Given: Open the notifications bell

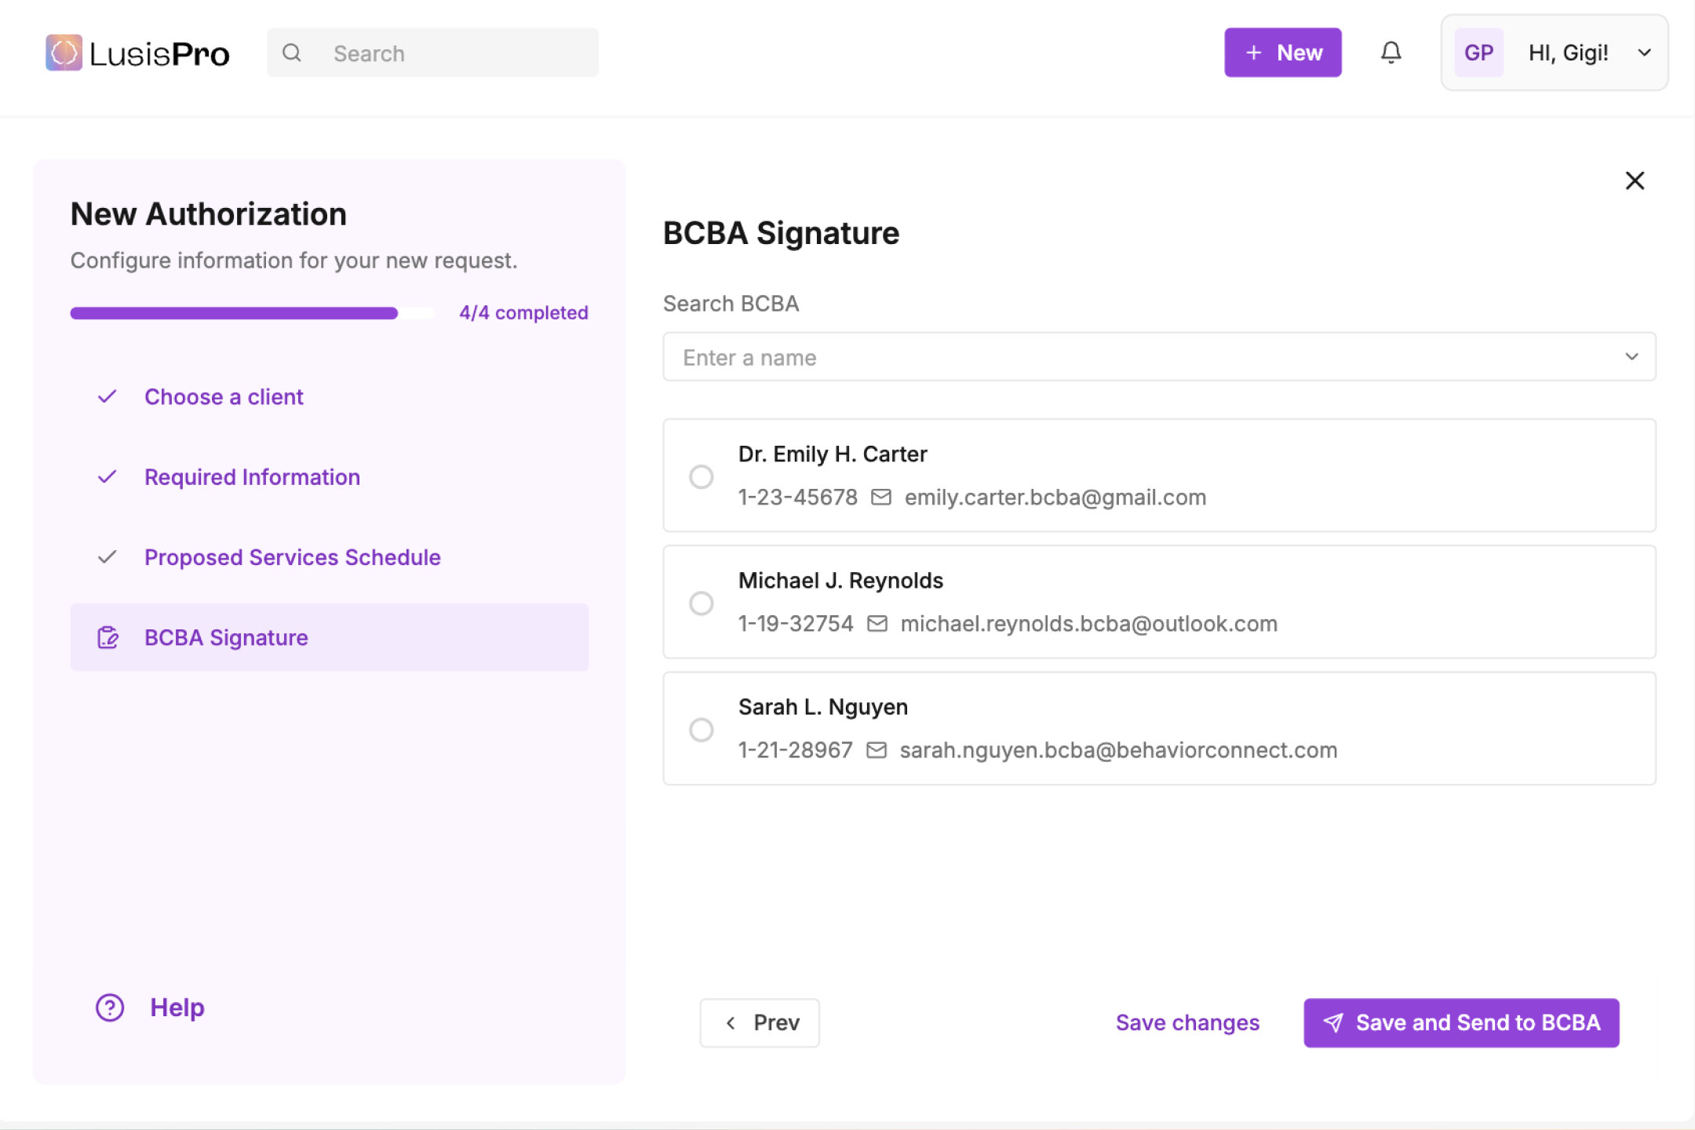Looking at the screenshot, I should pos(1391,53).
